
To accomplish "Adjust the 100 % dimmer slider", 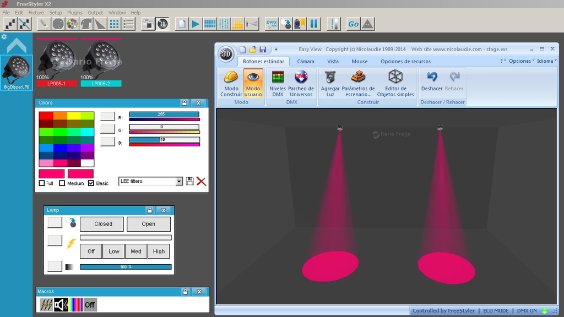I will (126, 267).
